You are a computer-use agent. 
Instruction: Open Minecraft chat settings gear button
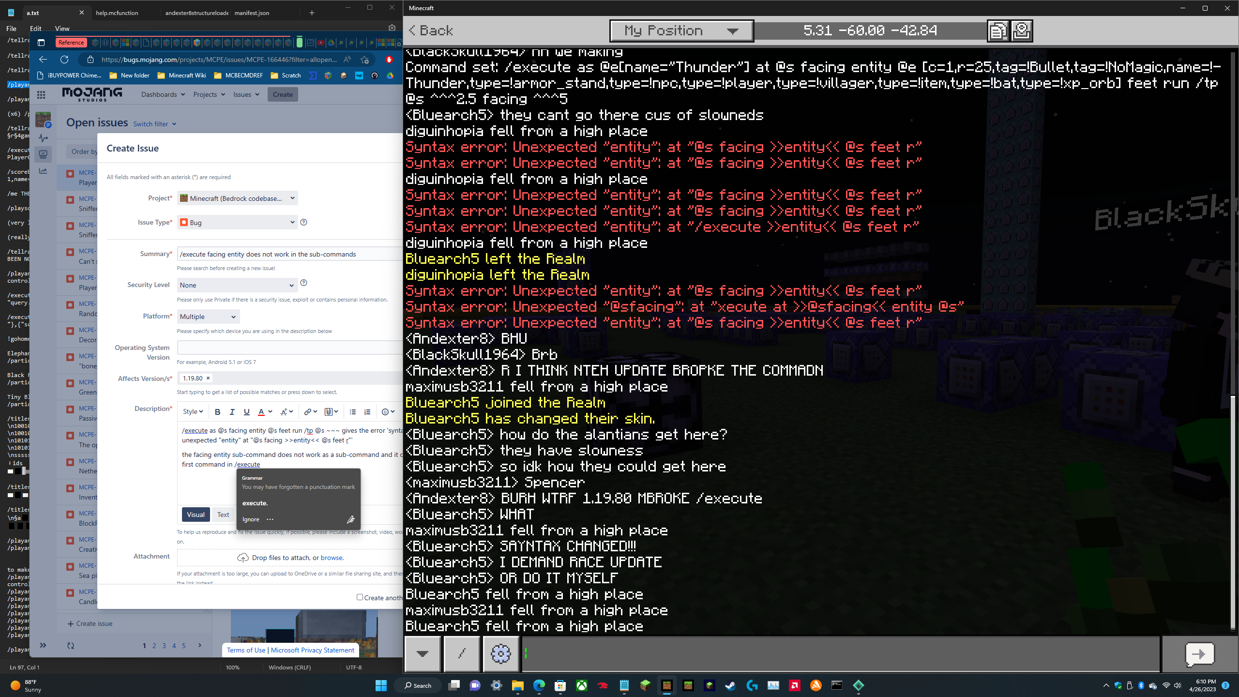pyautogui.click(x=500, y=654)
